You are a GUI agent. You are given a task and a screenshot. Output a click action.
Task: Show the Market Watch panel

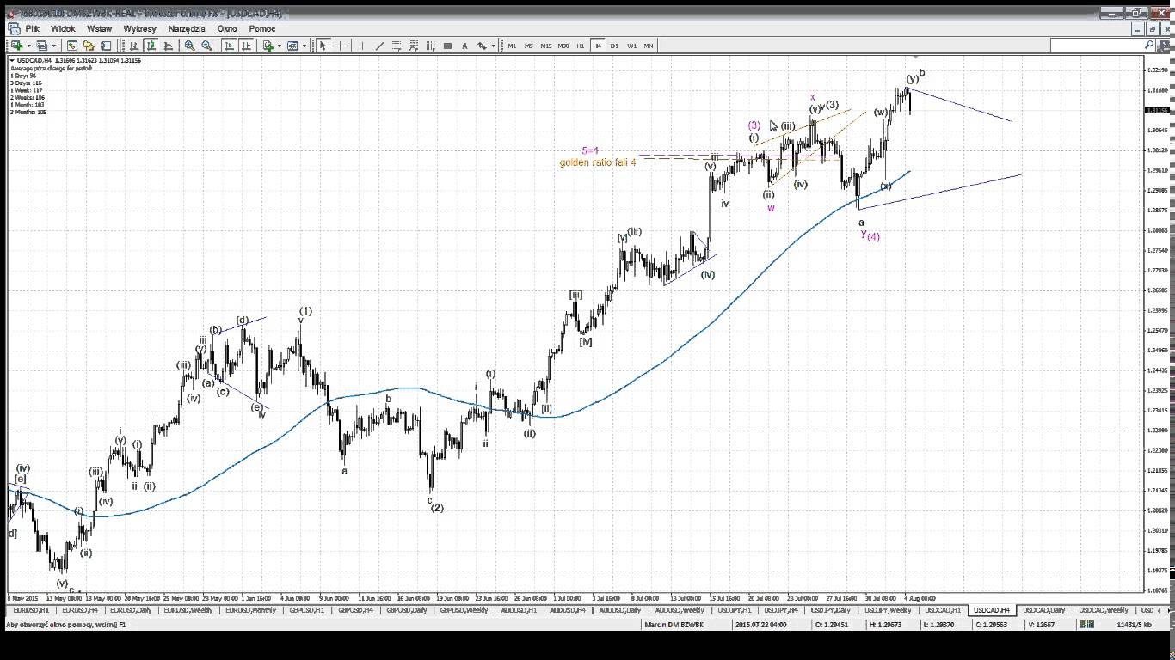[x=72, y=46]
